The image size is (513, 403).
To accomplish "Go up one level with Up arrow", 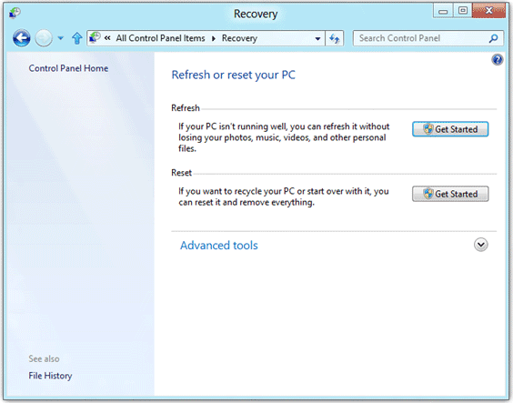I will click(x=77, y=38).
